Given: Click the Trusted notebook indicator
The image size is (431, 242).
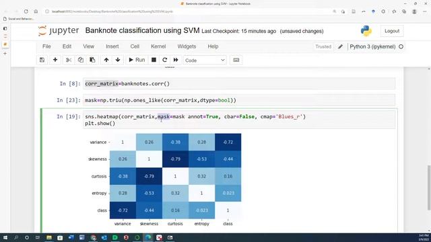Looking at the screenshot, I should [x=323, y=46].
